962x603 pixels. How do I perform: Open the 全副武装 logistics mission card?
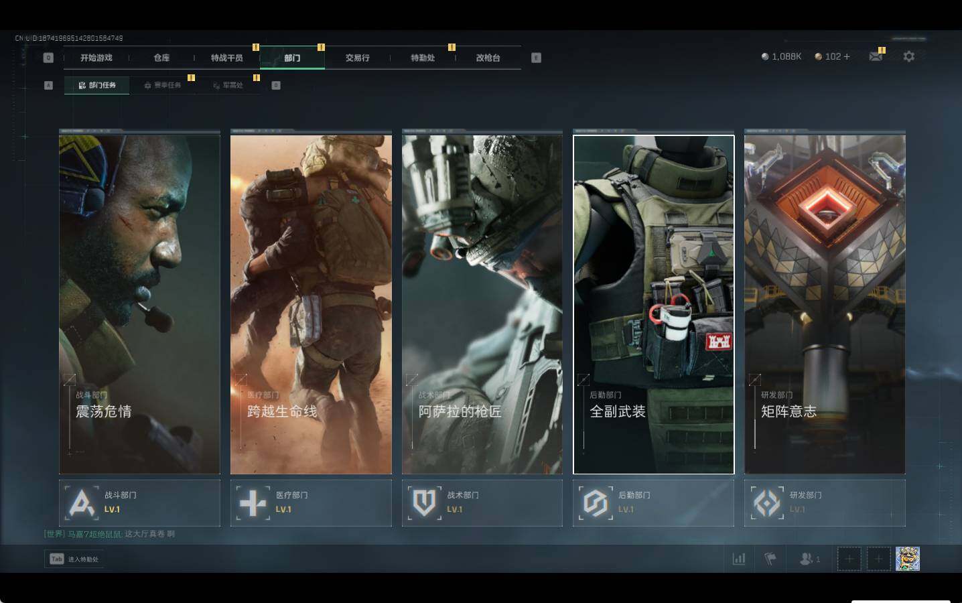654,305
